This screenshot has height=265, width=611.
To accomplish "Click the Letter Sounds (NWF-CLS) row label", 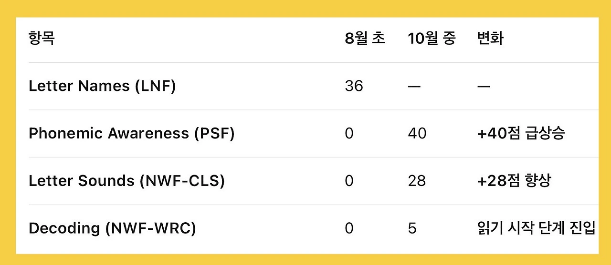I will tap(126, 181).
